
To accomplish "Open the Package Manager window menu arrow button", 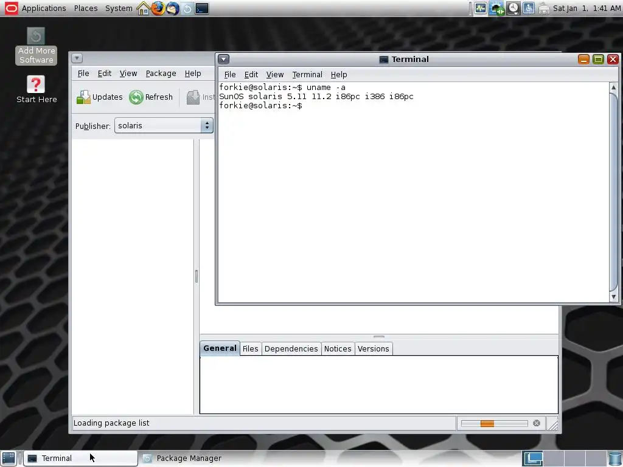I will 77,58.
